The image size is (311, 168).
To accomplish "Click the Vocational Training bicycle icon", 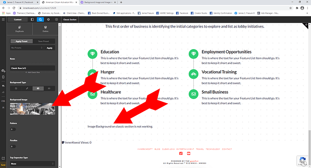I will (x=193, y=74).
